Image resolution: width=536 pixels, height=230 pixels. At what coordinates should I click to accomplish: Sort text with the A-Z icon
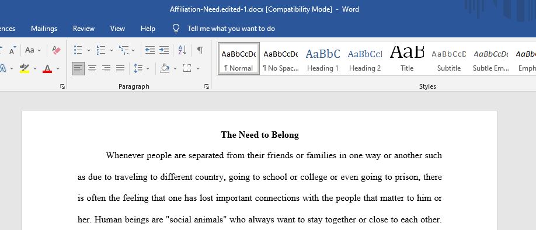[183, 50]
